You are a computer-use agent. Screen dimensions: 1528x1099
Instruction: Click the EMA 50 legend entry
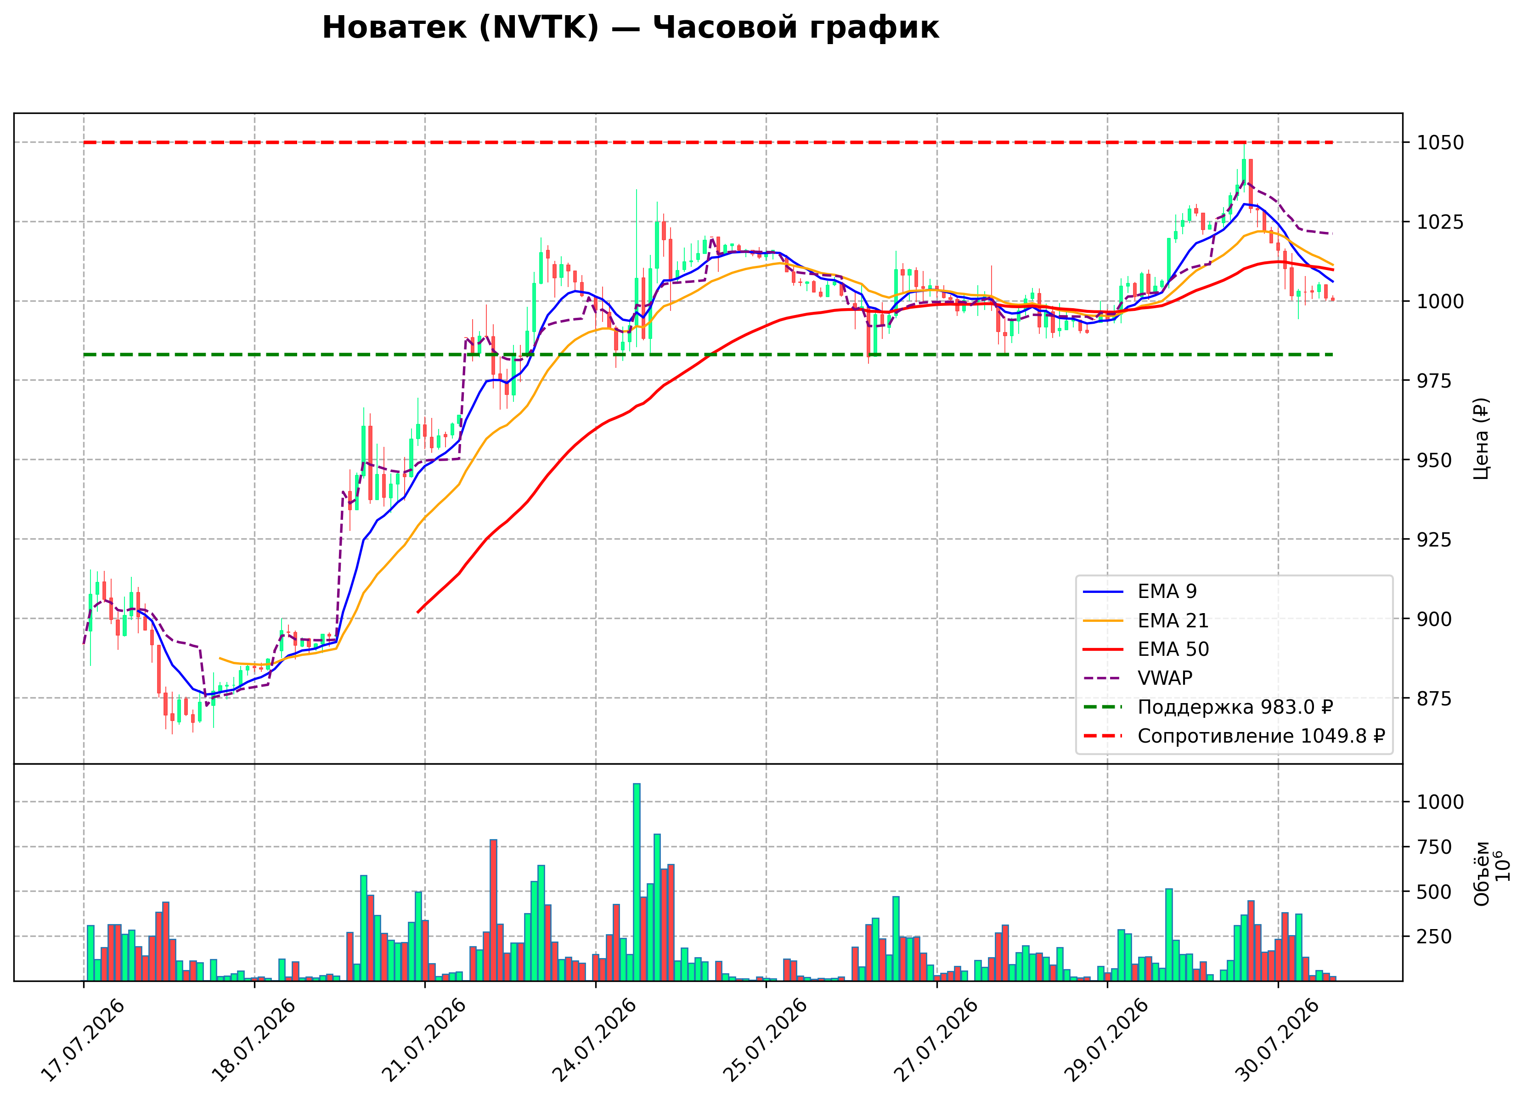click(x=1145, y=649)
